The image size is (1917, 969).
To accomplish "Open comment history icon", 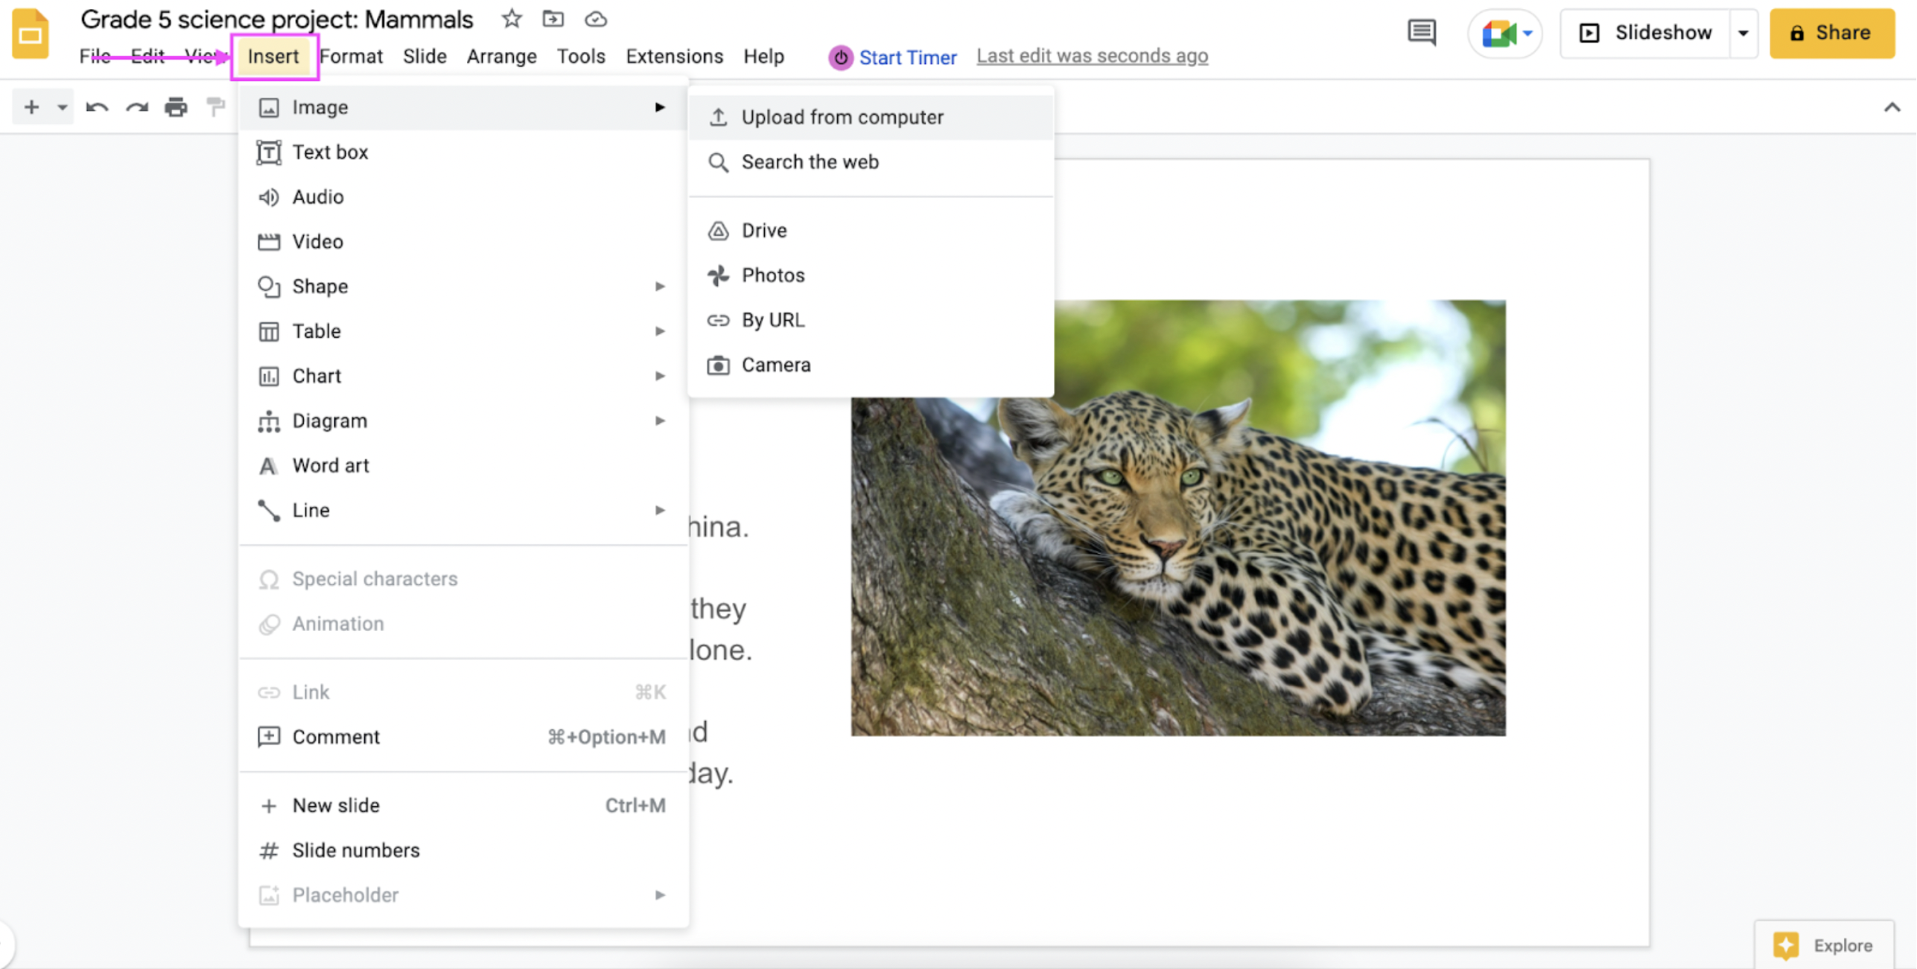I will [x=1422, y=33].
